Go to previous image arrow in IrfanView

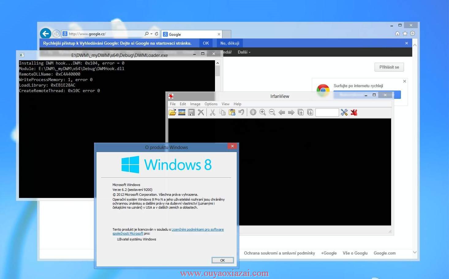(x=282, y=112)
